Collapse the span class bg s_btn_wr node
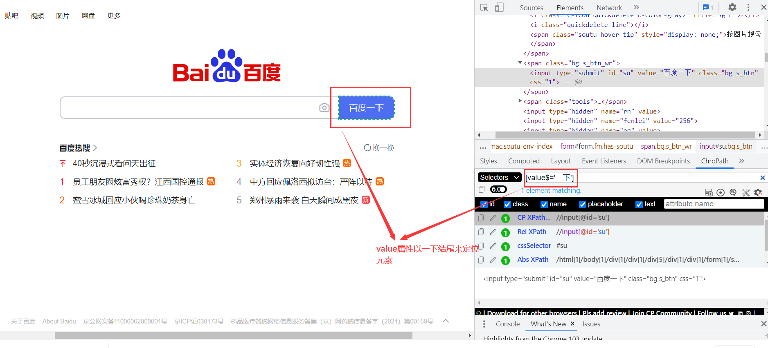Screen dimensions: 768x348 pyautogui.click(x=520, y=63)
